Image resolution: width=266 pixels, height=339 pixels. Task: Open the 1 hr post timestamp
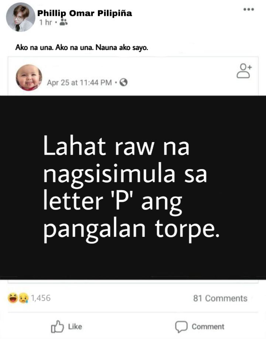(45, 22)
